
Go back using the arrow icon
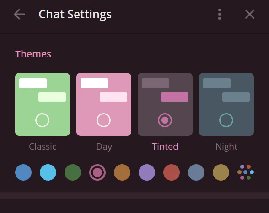click(19, 14)
